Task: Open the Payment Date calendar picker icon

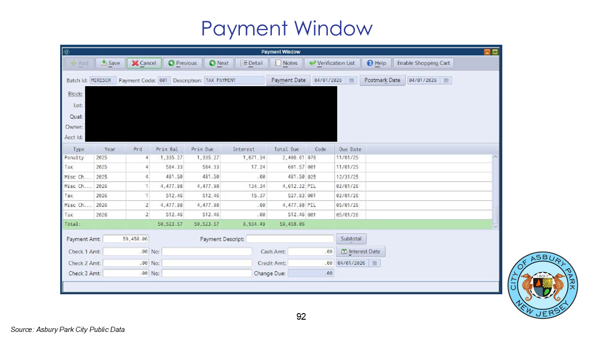Action: point(351,81)
